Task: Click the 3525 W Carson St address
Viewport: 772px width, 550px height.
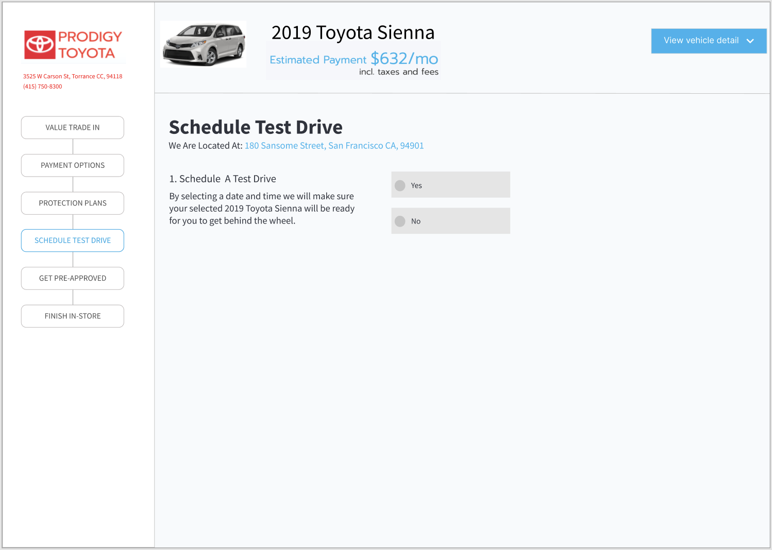Action: 73,76
